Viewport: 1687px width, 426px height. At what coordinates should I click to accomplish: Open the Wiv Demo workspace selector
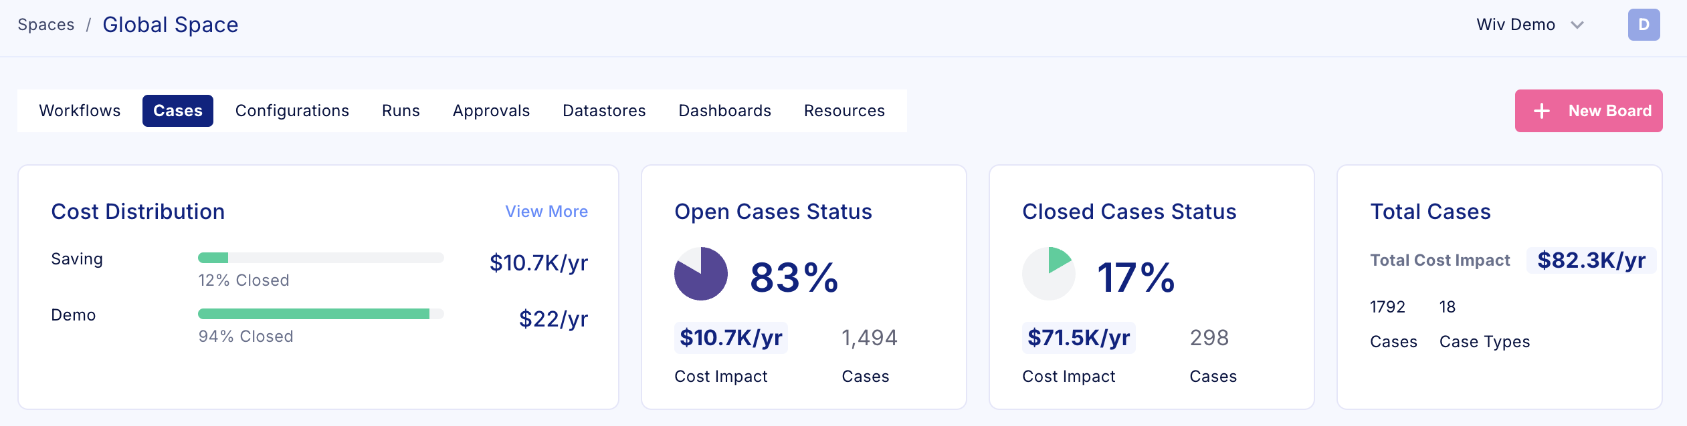(1516, 25)
